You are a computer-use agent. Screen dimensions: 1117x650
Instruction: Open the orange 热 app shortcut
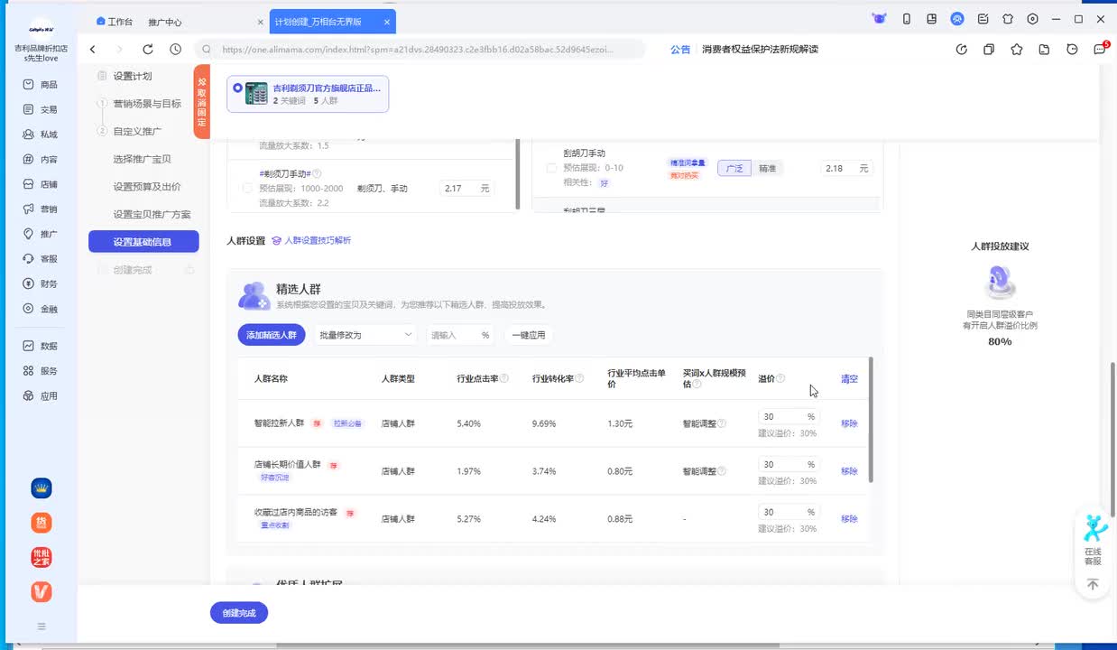click(x=42, y=523)
